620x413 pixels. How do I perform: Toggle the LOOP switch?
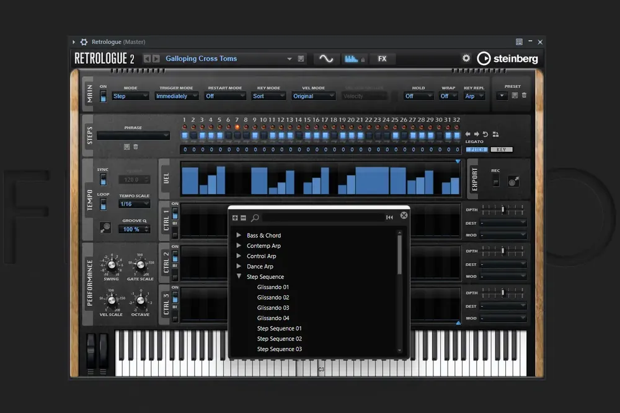point(103,204)
